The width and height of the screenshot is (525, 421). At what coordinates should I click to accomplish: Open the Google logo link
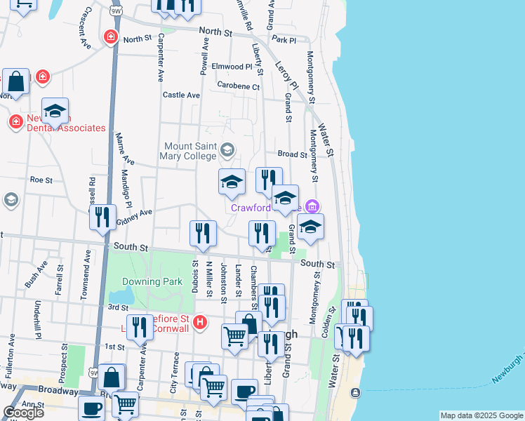(x=23, y=413)
